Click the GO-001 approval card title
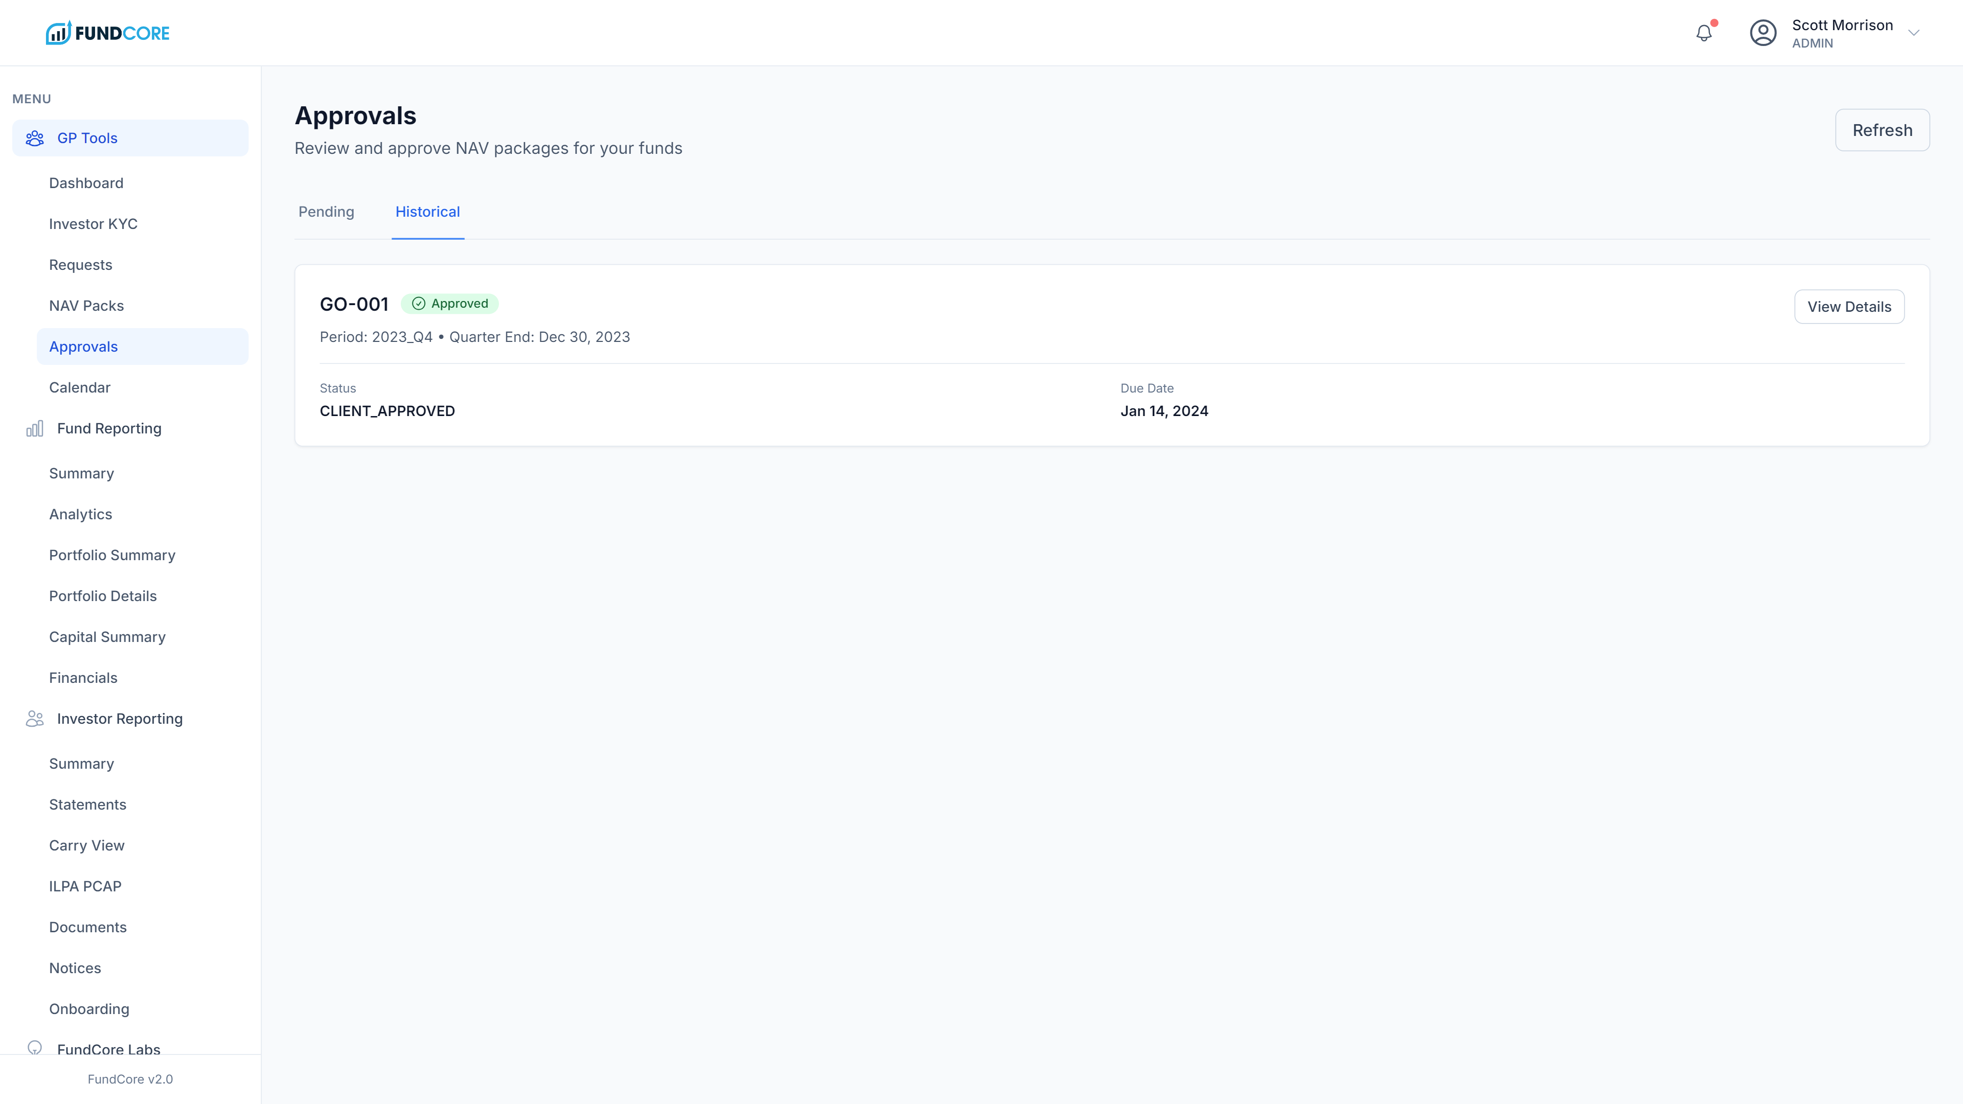1963x1104 pixels. (354, 304)
